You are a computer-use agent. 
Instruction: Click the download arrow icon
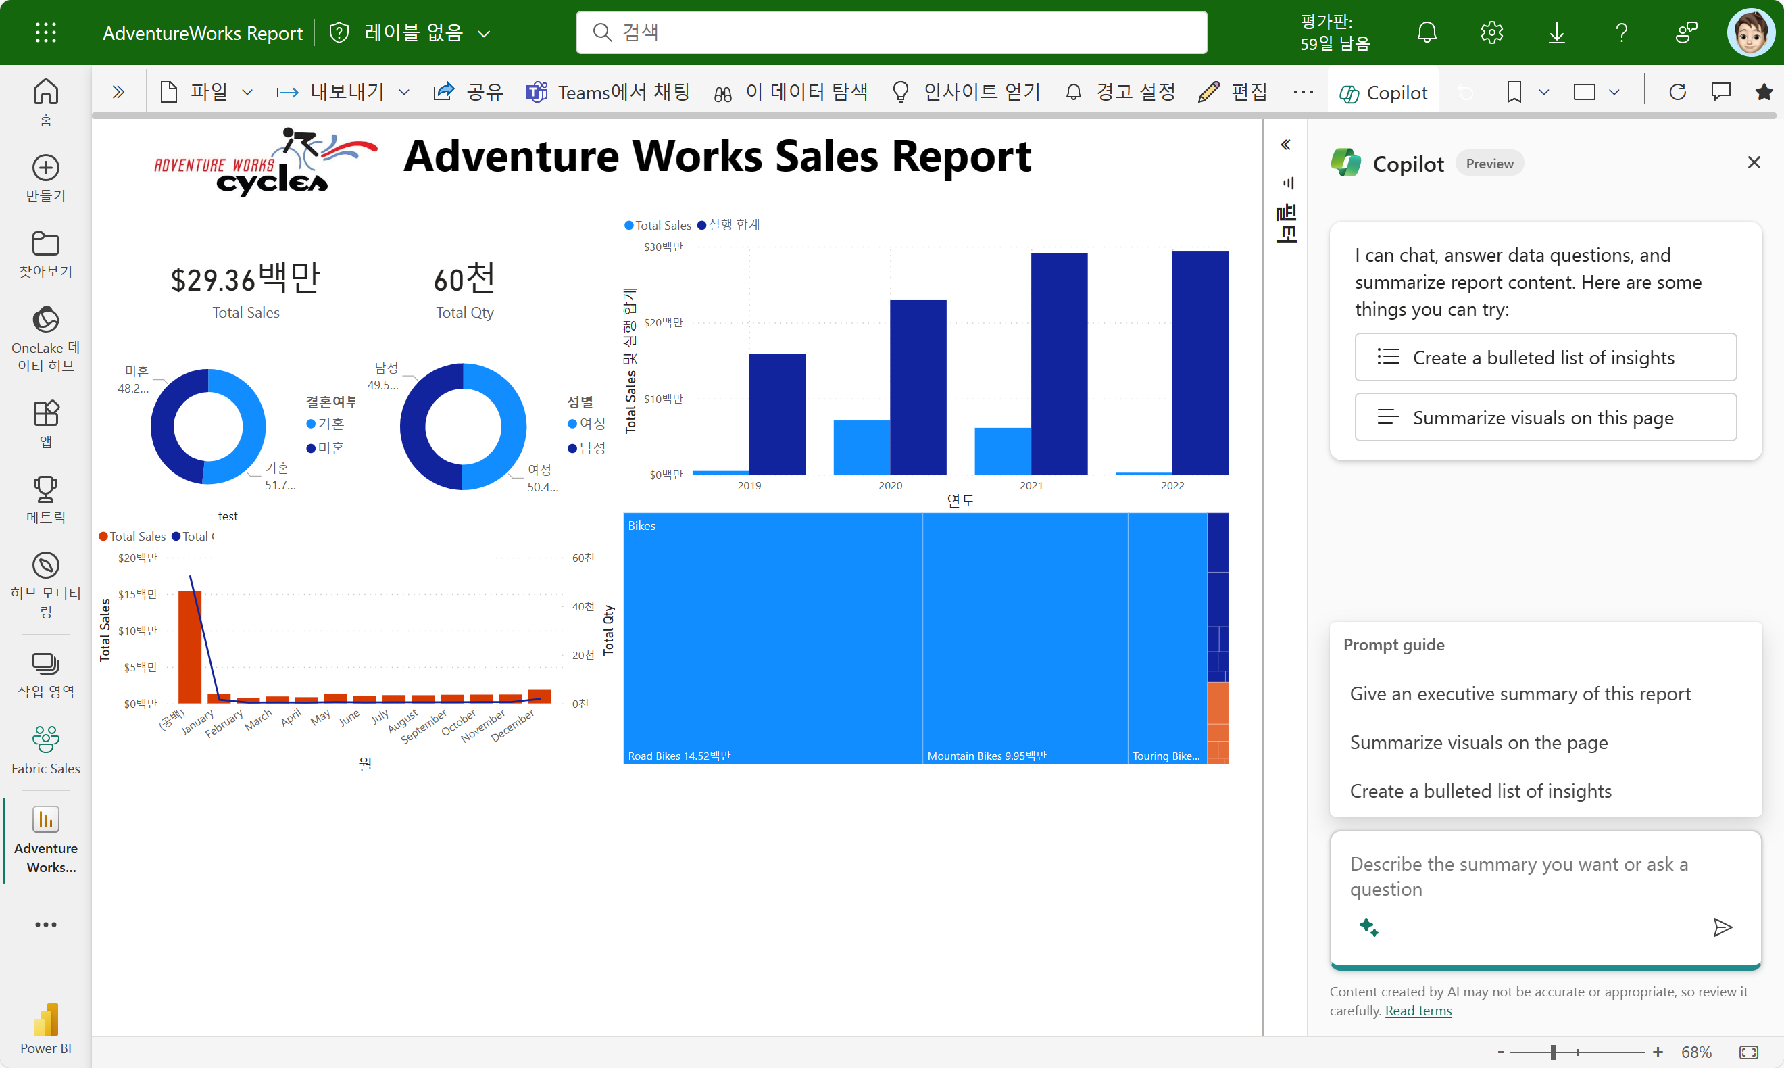(1557, 32)
